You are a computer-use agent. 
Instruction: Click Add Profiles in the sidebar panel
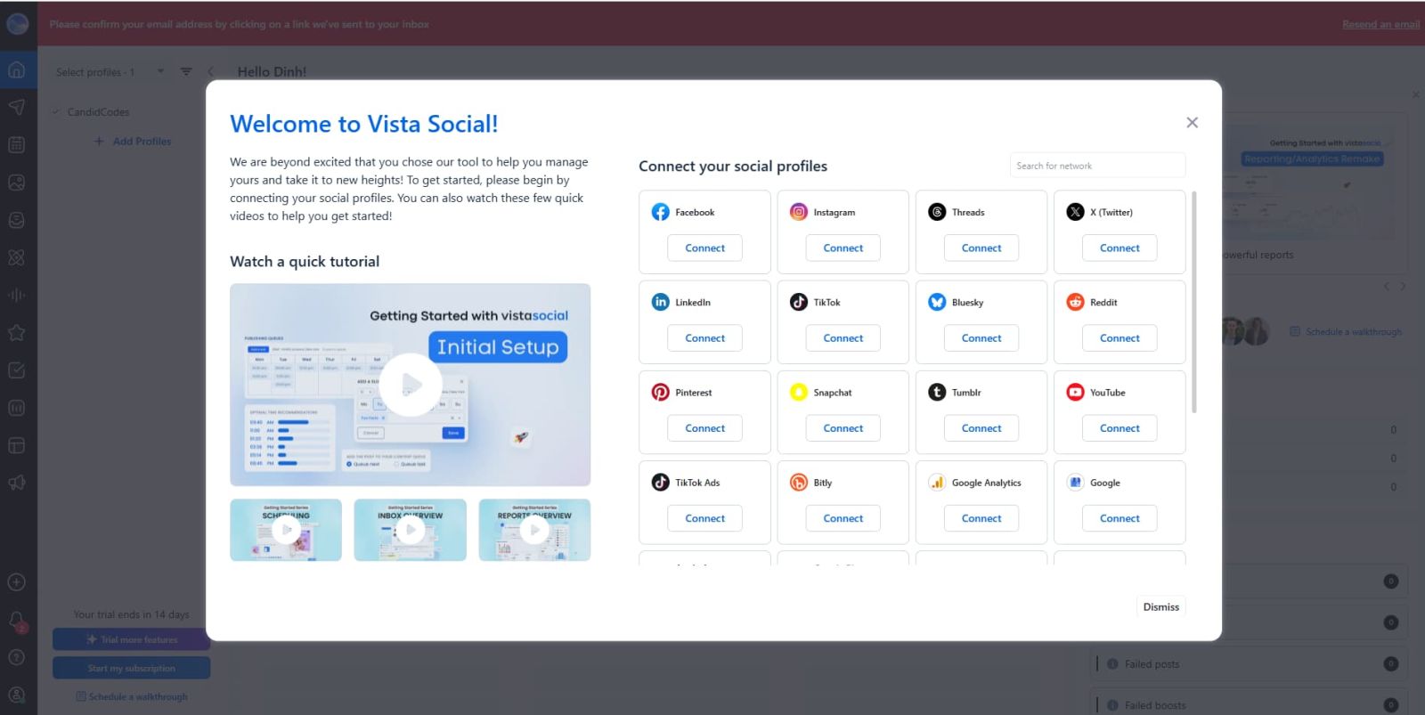point(133,141)
